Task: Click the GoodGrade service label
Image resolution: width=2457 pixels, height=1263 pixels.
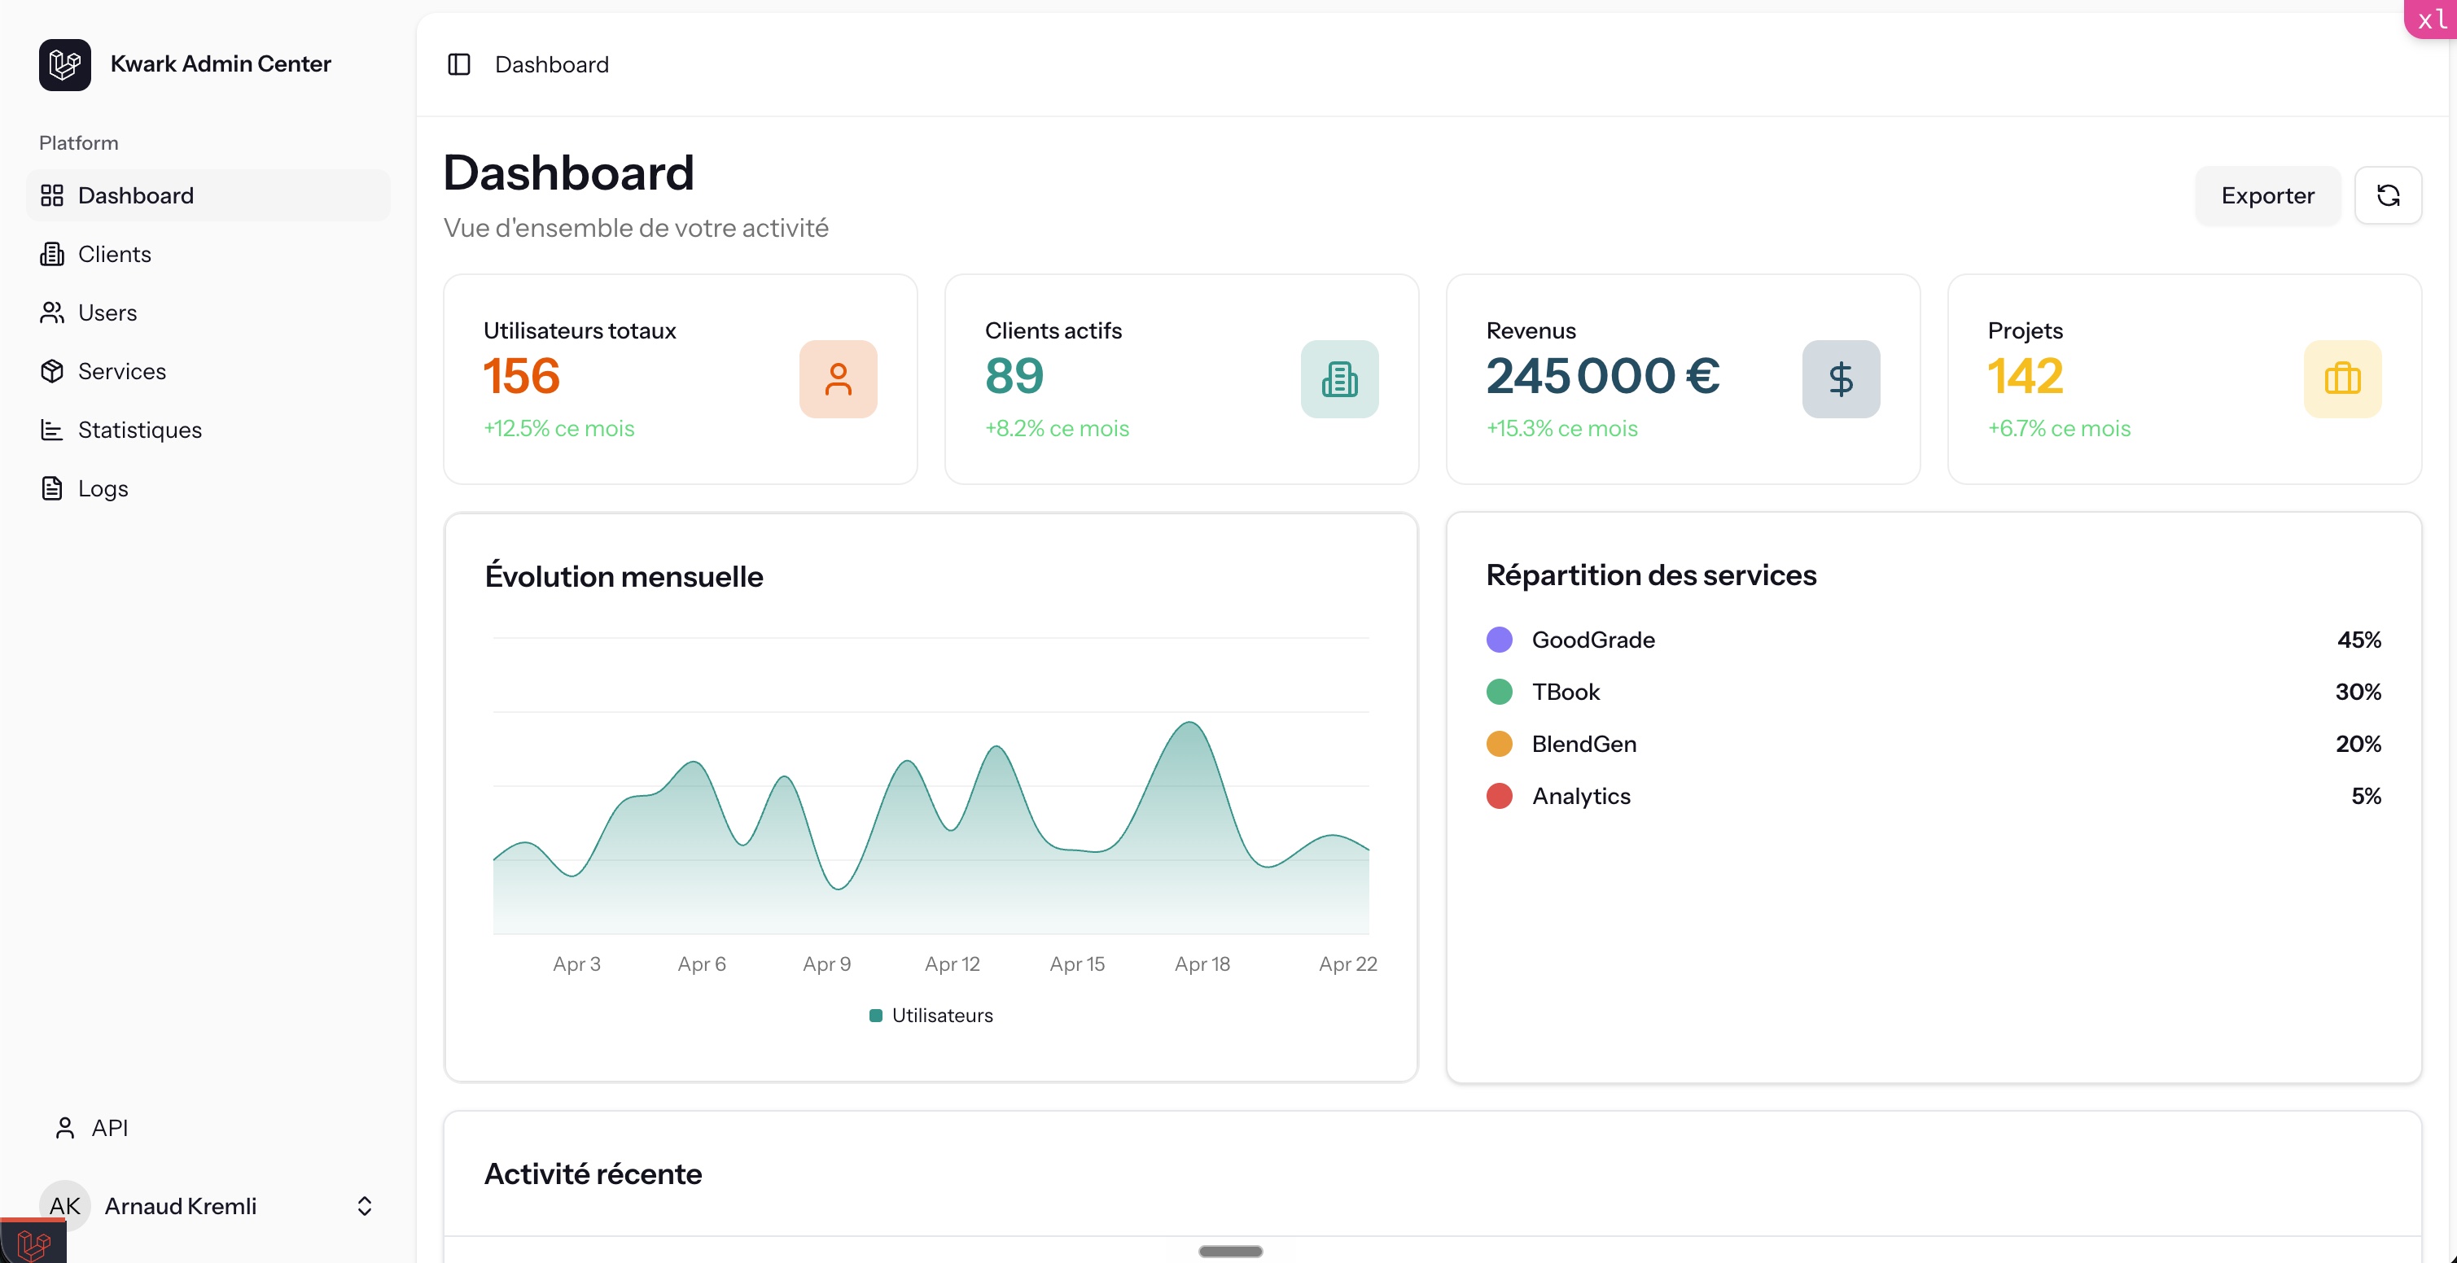Action: pyautogui.click(x=1593, y=640)
